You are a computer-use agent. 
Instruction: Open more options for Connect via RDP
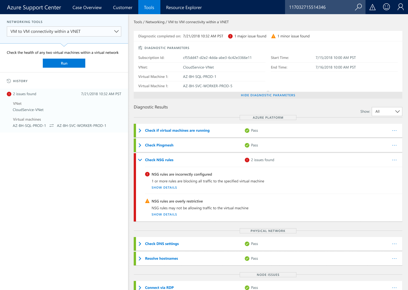(x=394, y=287)
